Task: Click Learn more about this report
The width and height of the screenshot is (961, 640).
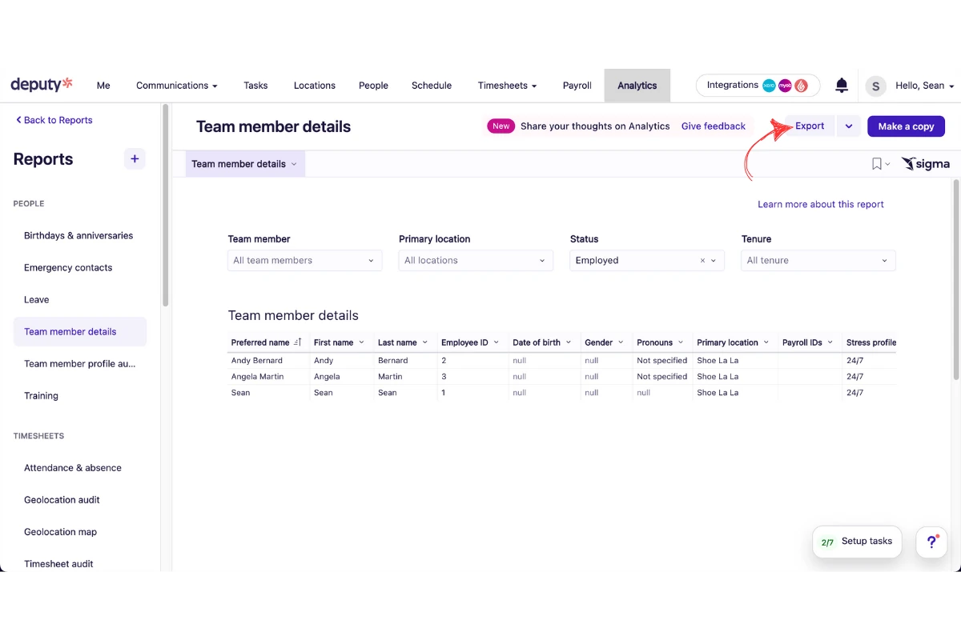Action: pyautogui.click(x=821, y=204)
